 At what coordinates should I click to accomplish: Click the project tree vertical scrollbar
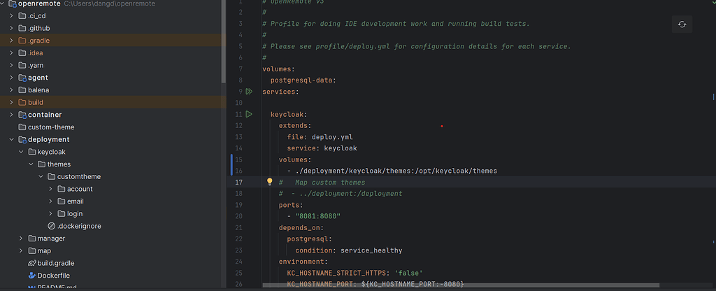click(x=223, y=41)
